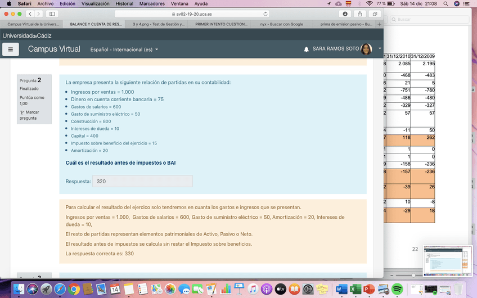Screen dimensions: 477x298
Task: Show the Safari tab overview
Action: (375, 14)
